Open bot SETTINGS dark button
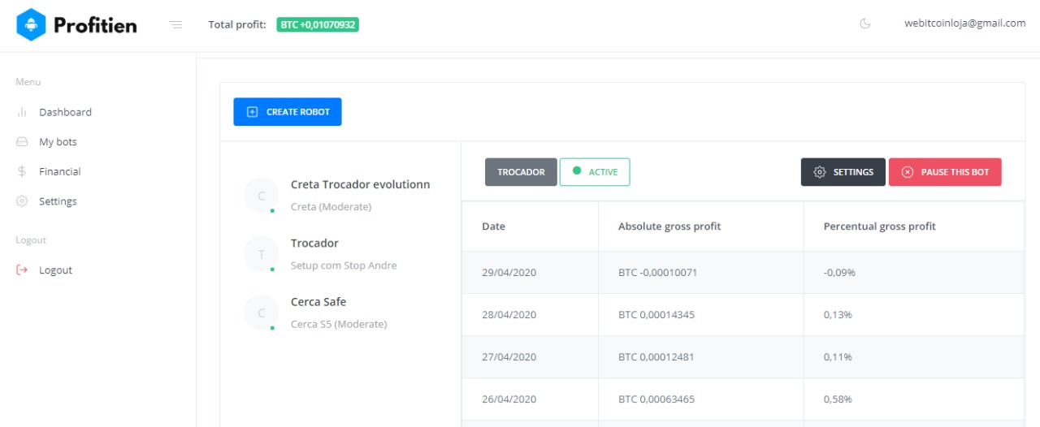This screenshot has width=1040, height=427. click(843, 172)
